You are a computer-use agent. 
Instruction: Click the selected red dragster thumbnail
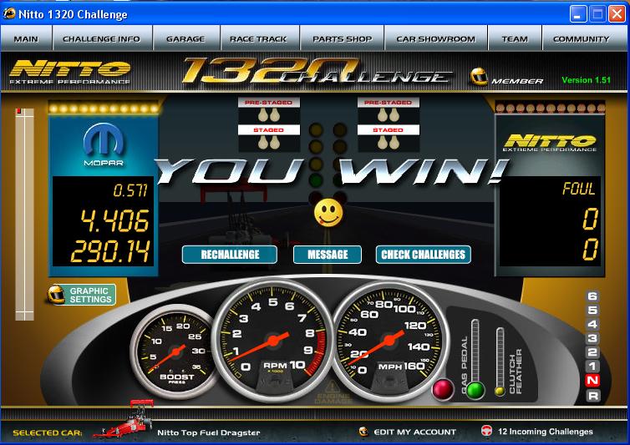pyautogui.click(x=124, y=420)
